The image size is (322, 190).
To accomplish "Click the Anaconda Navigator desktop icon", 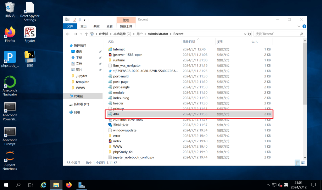I will tap(10, 82).
